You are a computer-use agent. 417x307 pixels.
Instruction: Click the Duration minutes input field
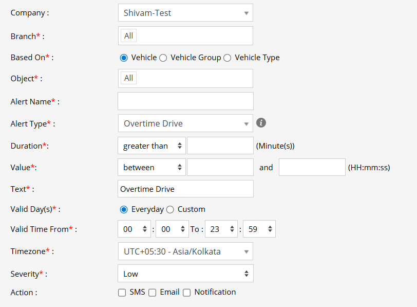click(x=220, y=146)
